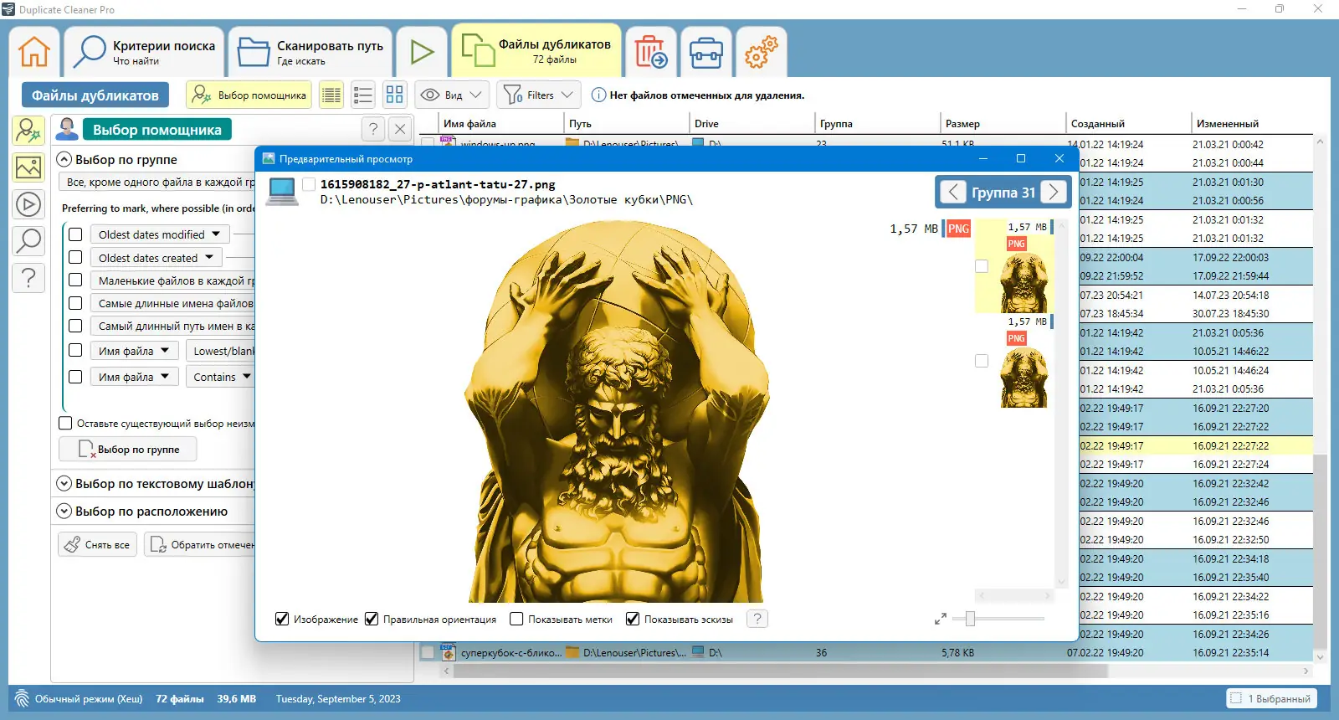This screenshot has height=720, width=1339.
Task: Sort by Созданный column header
Action: click(1128, 123)
